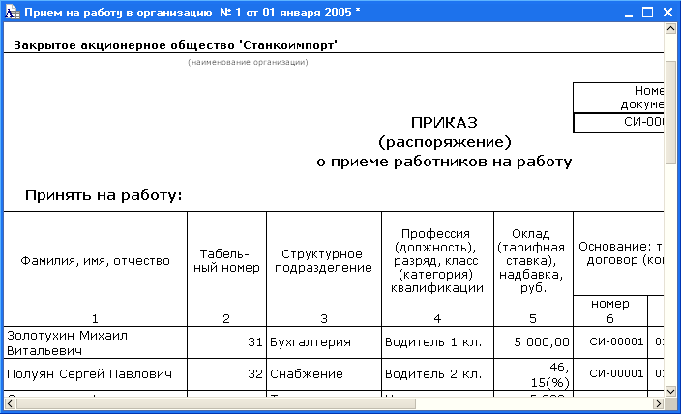Screen dimensions: 681x414
Task: Click the document icon in the title bar
Action: tap(13, 13)
